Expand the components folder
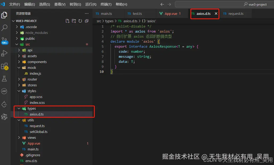 [36, 62]
